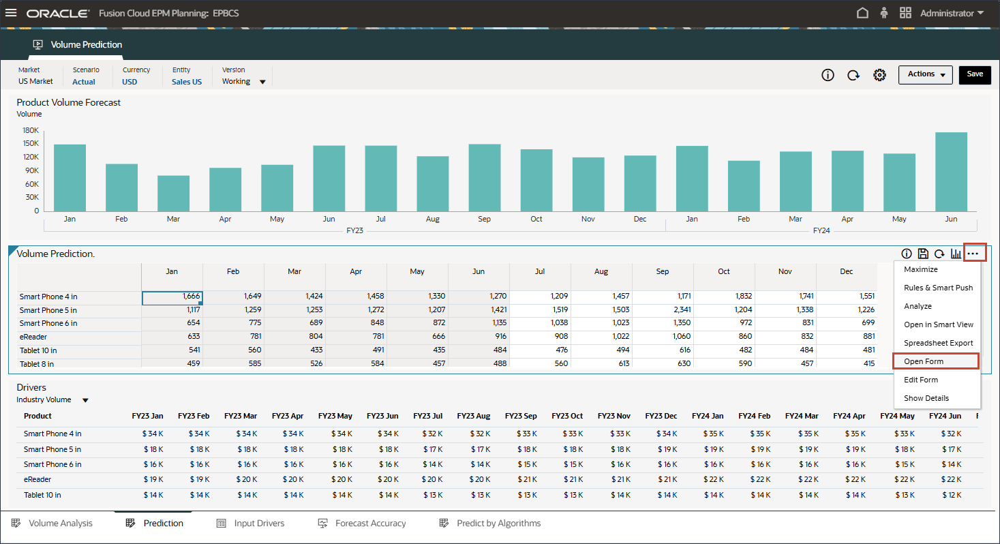Image resolution: width=1000 pixels, height=544 pixels.
Task: Open the Predict by Algorithms tab
Action: [490, 524]
